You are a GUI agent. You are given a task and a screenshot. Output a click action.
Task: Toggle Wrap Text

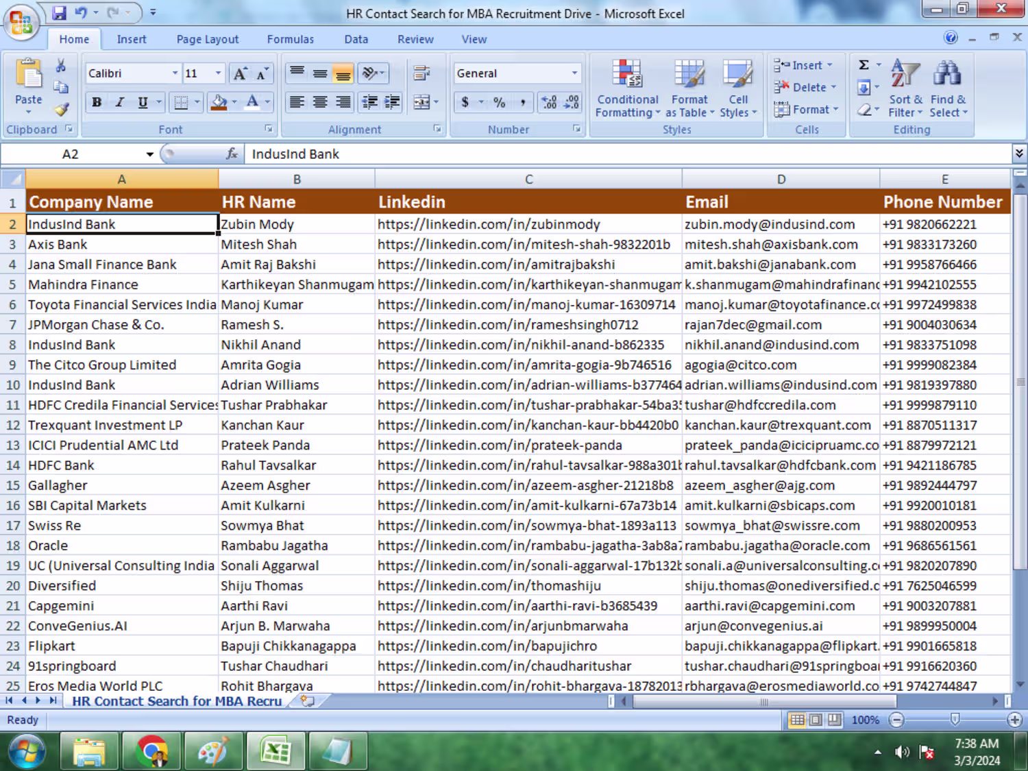point(421,73)
